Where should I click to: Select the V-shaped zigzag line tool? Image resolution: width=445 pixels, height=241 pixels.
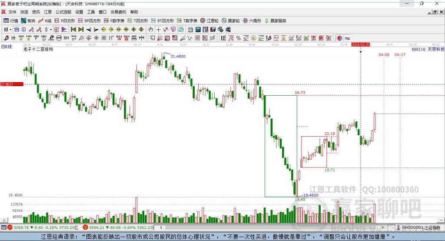click(x=190, y=38)
